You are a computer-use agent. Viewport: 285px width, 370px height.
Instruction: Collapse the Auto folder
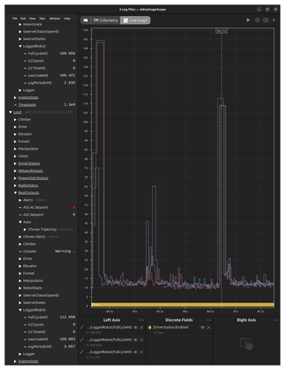20,222
